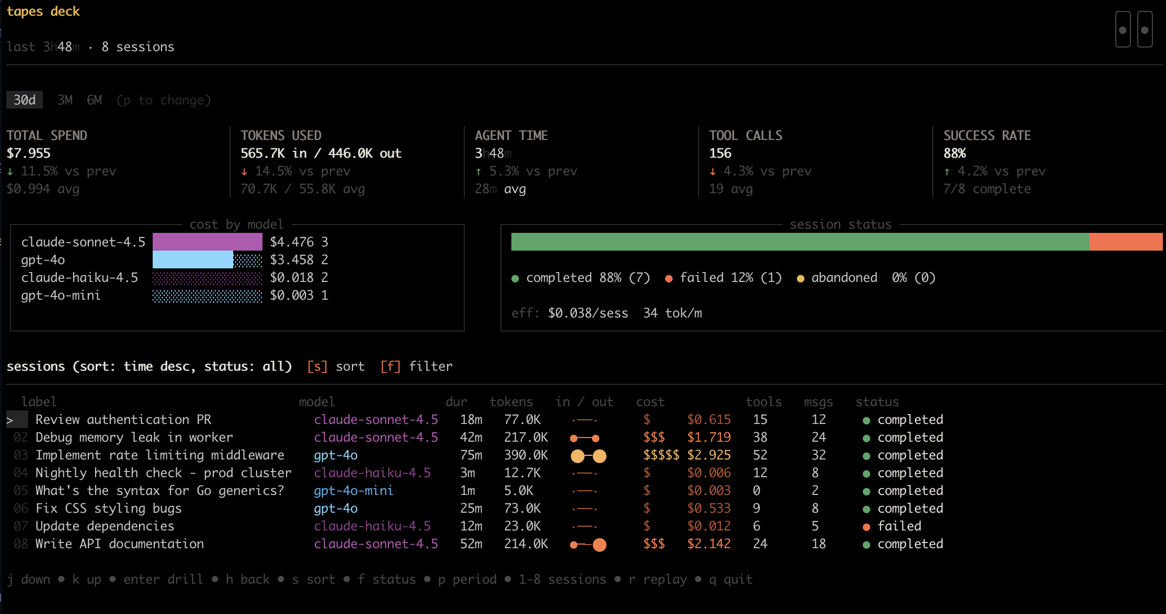Click the down arrow under TOOL CALLS
The height and width of the screenshot is (614, 1166).
coord(713,171)
